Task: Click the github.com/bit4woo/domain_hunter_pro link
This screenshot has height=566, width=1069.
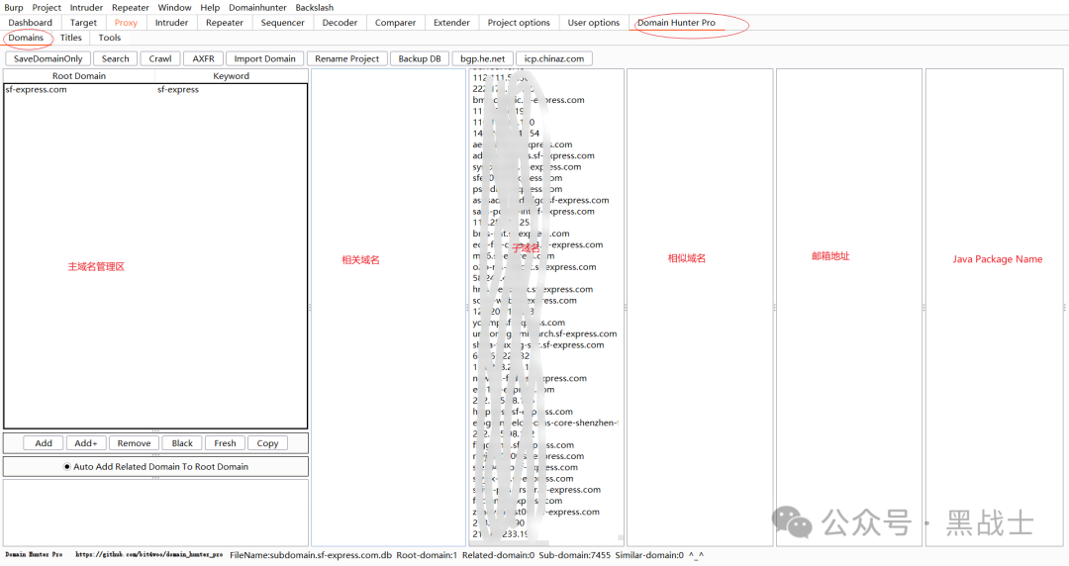Action: tap(148, 555)
